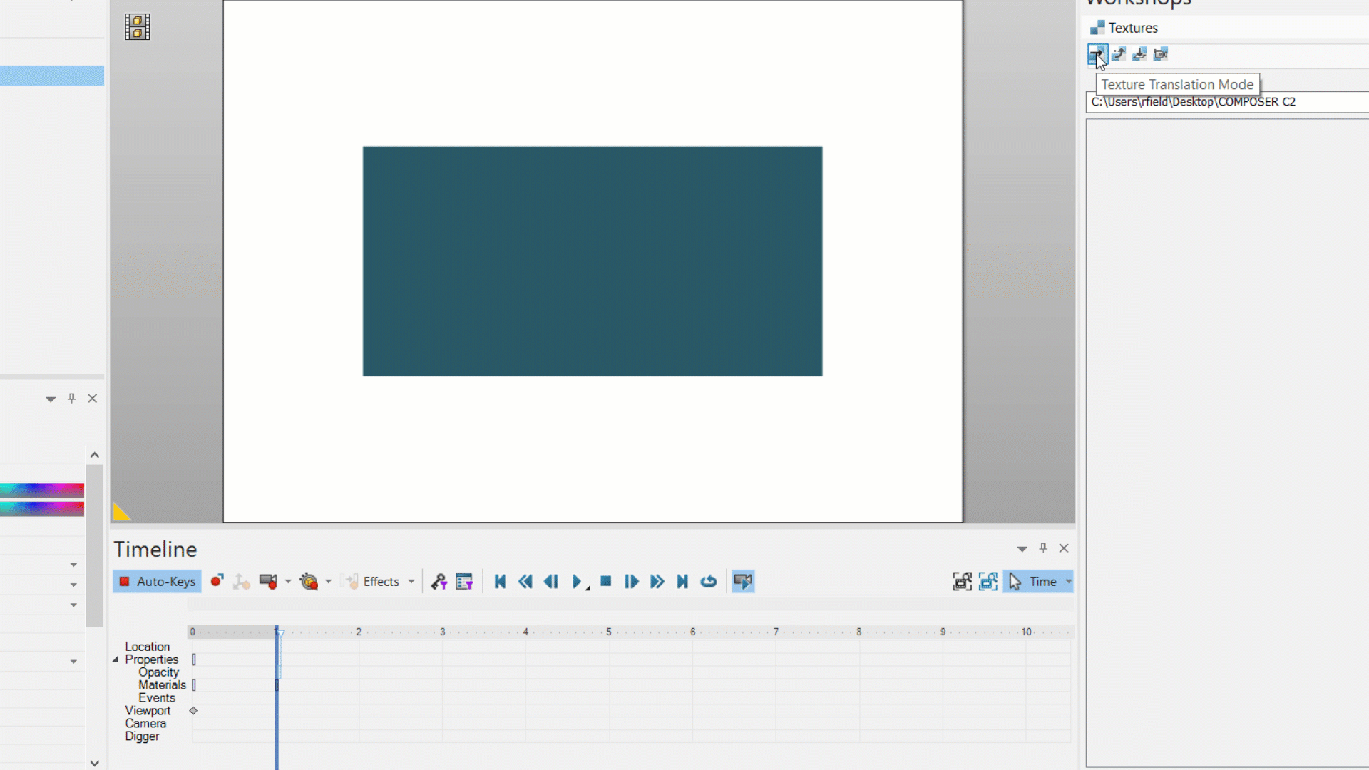Click the Texture Translation Mode icon
This screenshot has height=770, width=1369.
1097,54
